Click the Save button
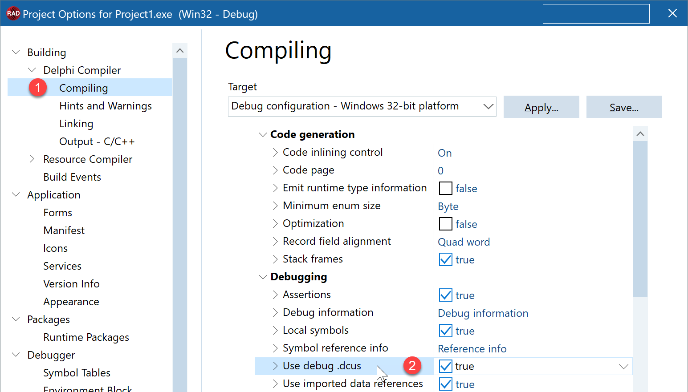The height and width of the screenshot is (392, 688). pos(624,107)
